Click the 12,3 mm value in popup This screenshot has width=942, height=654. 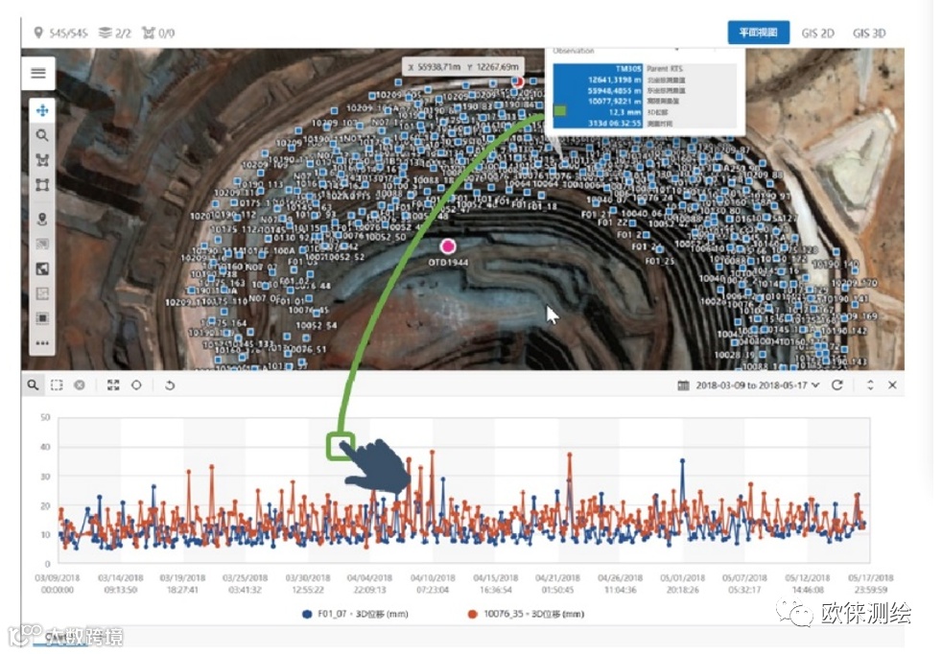tap(624, 112)
